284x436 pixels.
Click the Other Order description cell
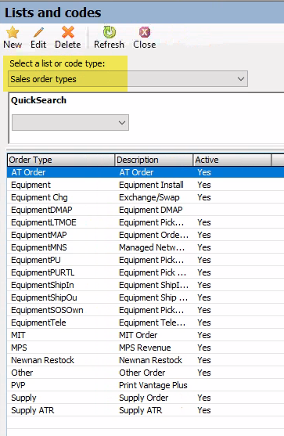[142, 373]
